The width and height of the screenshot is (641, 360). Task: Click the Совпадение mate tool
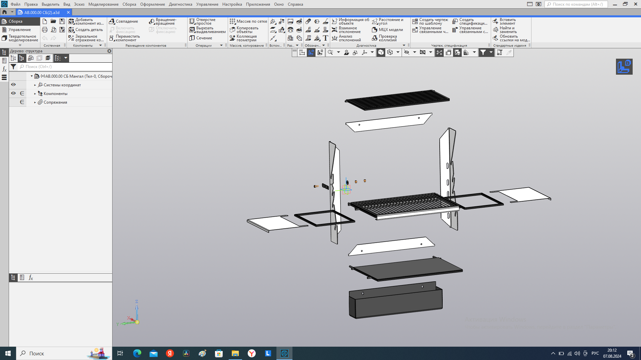pyautogui.click(x=124, y=21)
